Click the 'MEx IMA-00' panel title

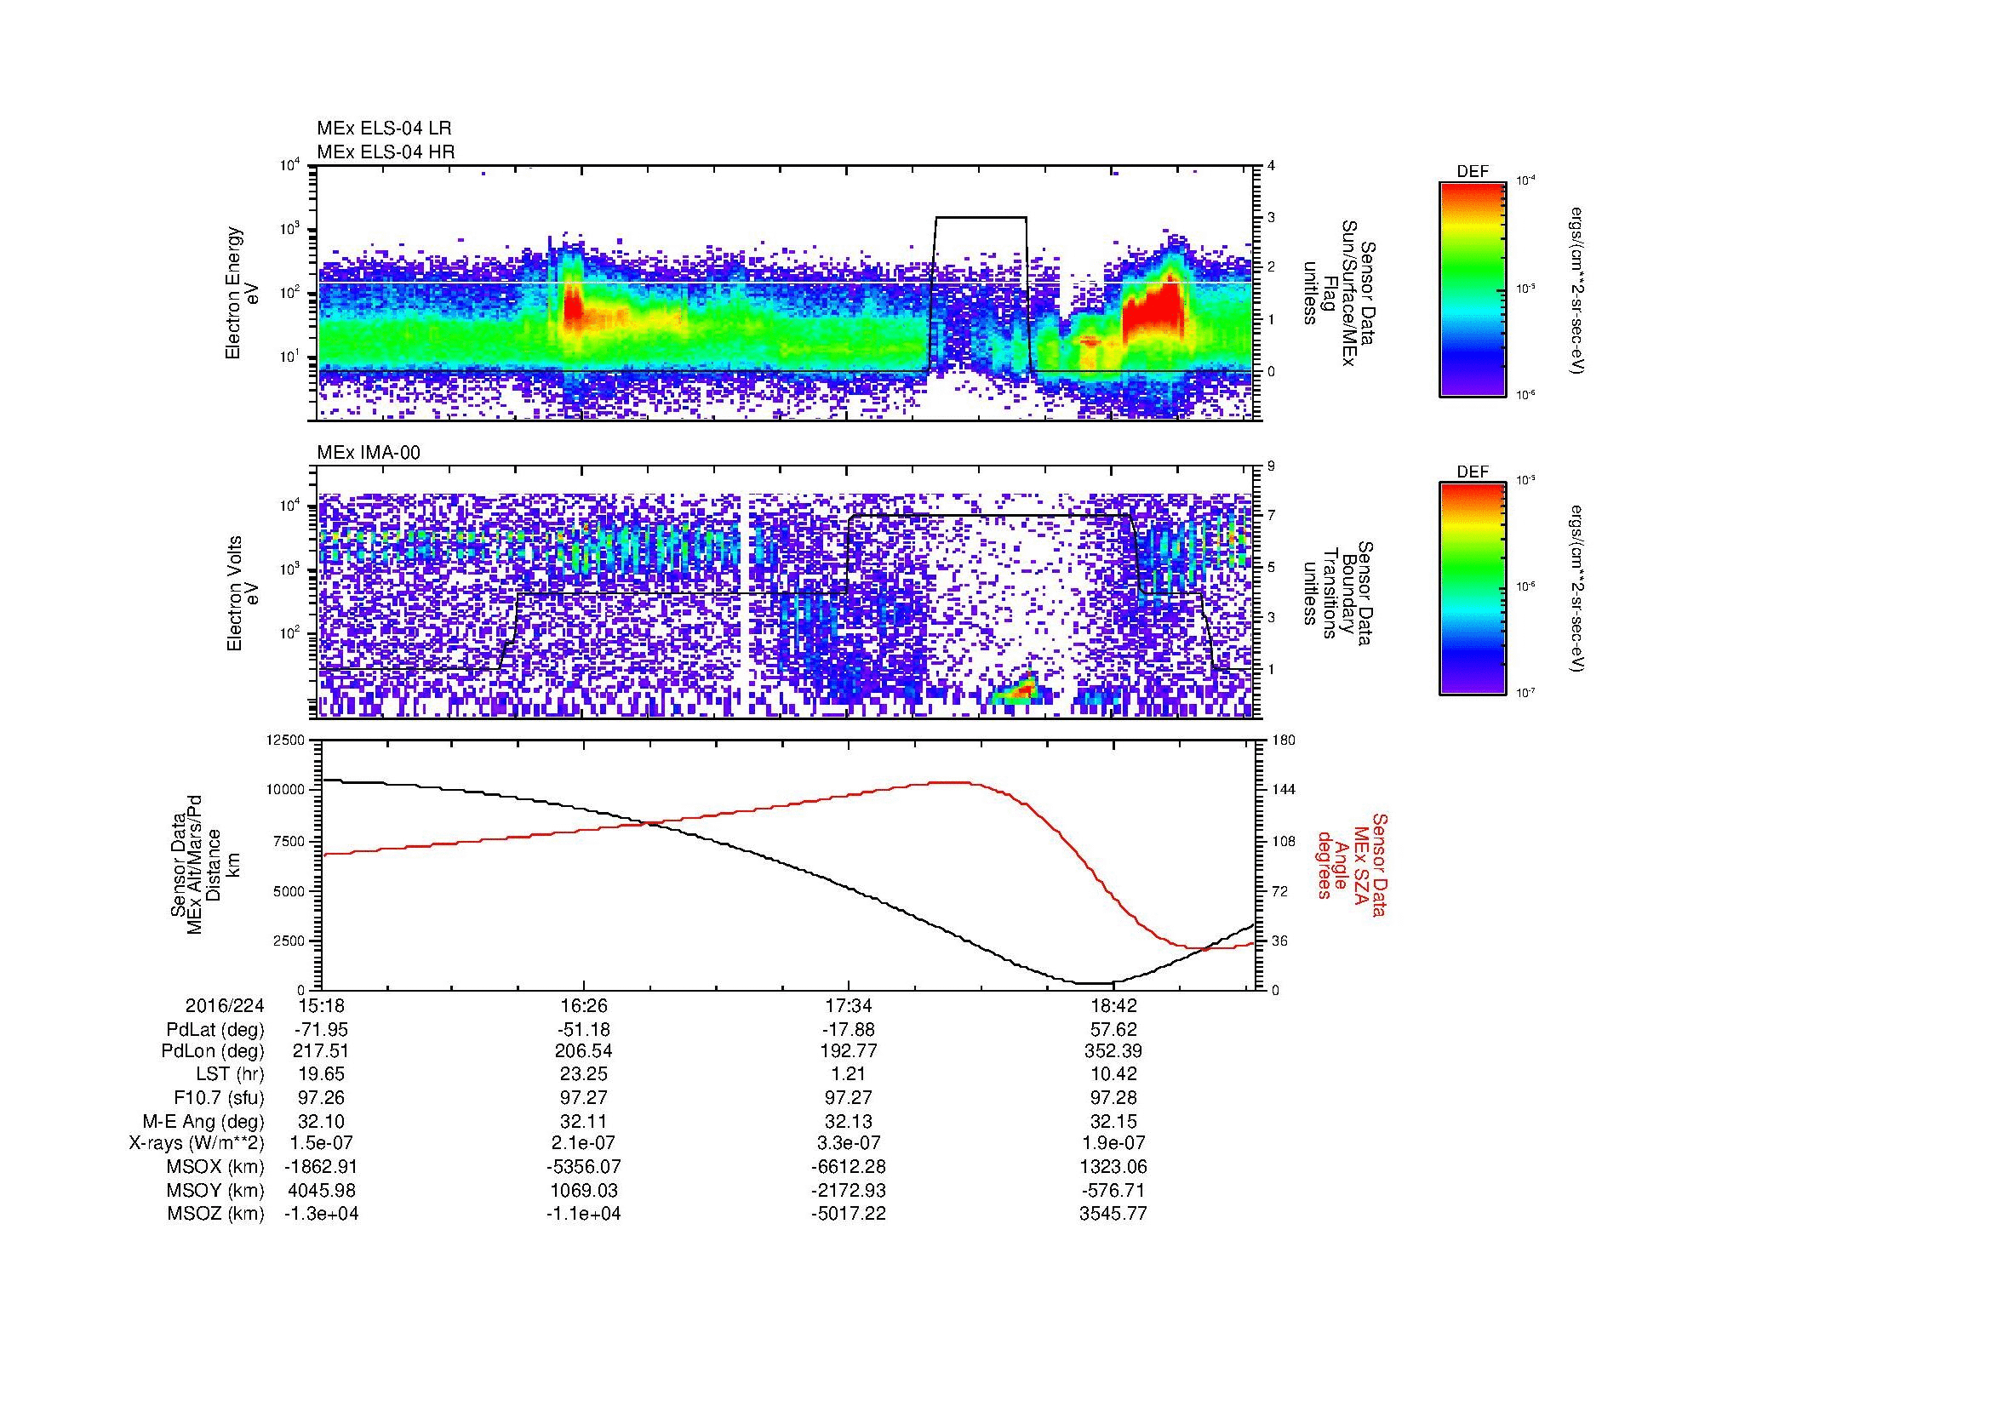(x=369, y=453)
